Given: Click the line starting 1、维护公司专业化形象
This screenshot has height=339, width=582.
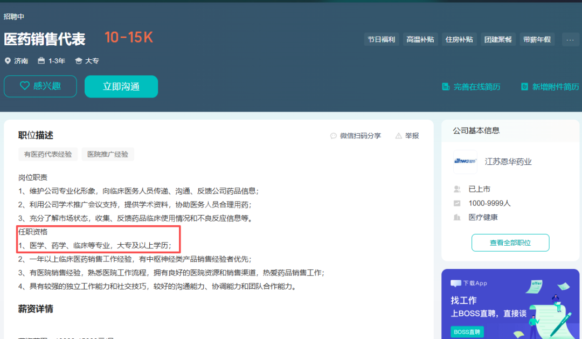Looking at the screenshot, I should 138,191.
